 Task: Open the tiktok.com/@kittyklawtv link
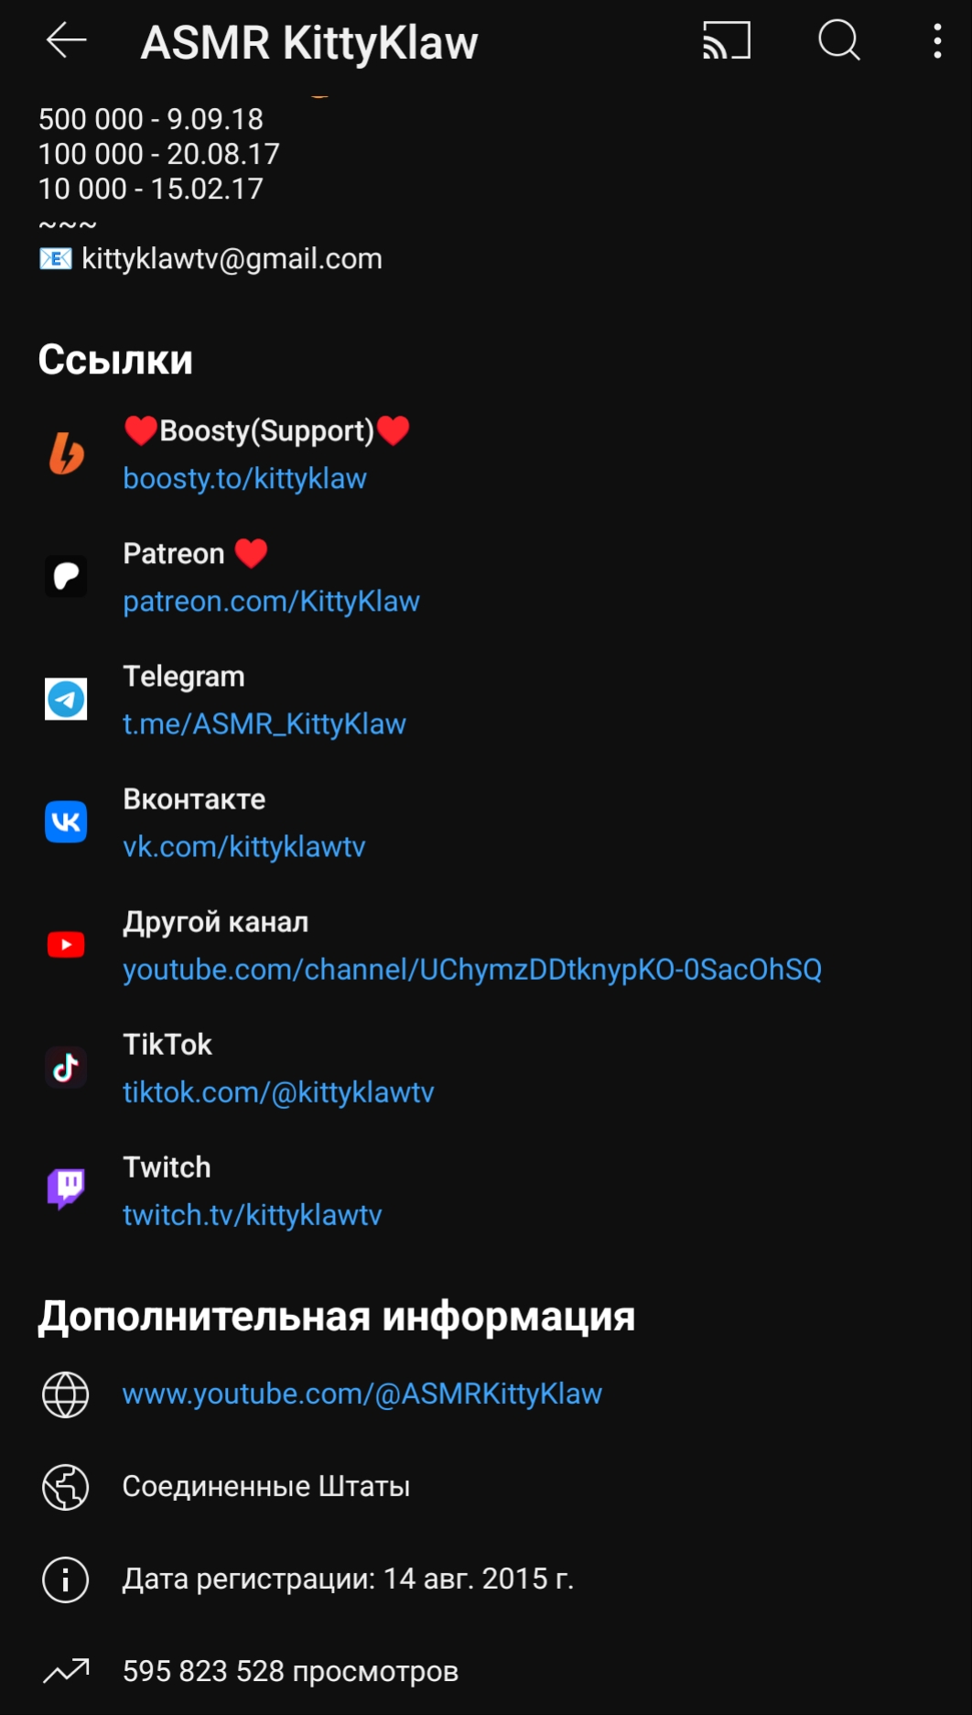278,1092
